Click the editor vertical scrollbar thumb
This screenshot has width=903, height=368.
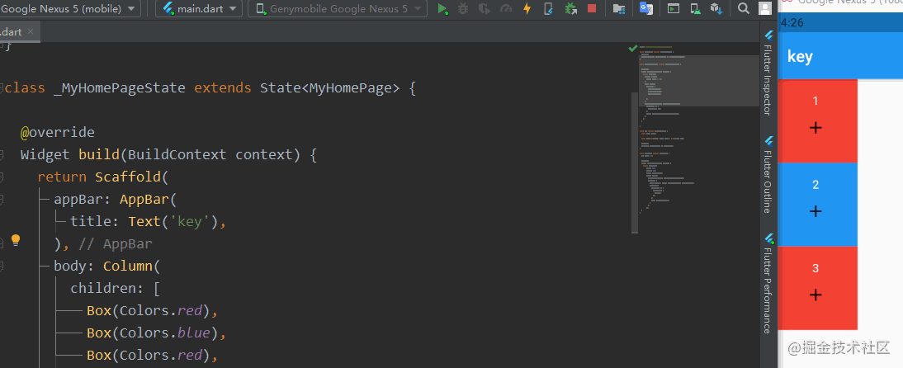pos(634,163)
